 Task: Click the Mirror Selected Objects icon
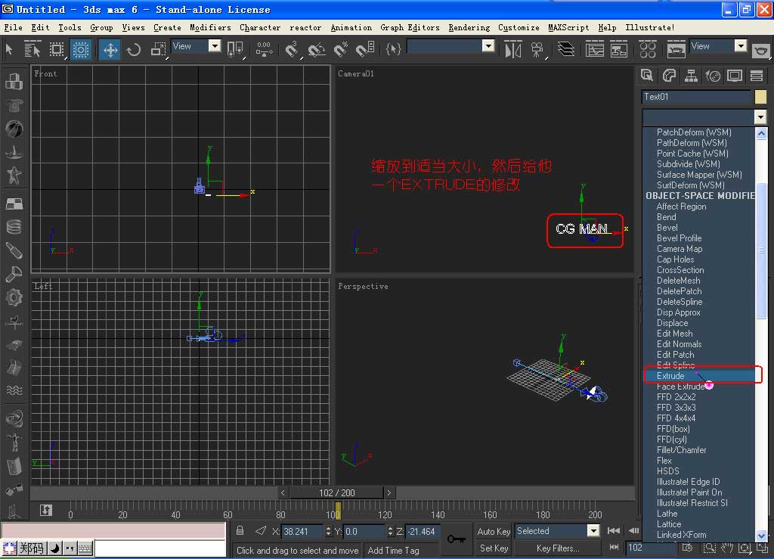[513, 49]
